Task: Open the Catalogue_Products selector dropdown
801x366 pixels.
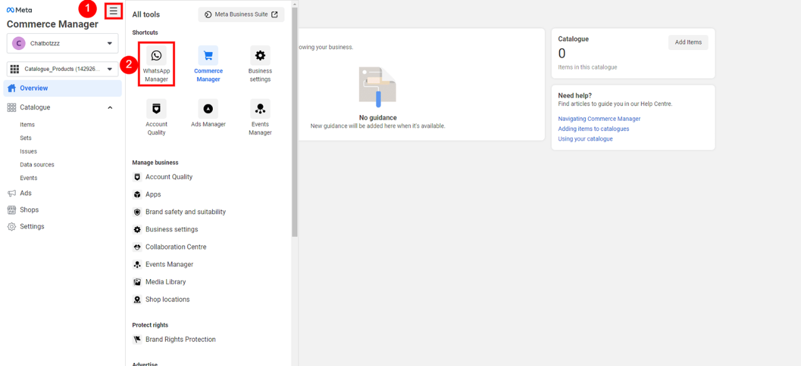Action: (x=63, y=69)
